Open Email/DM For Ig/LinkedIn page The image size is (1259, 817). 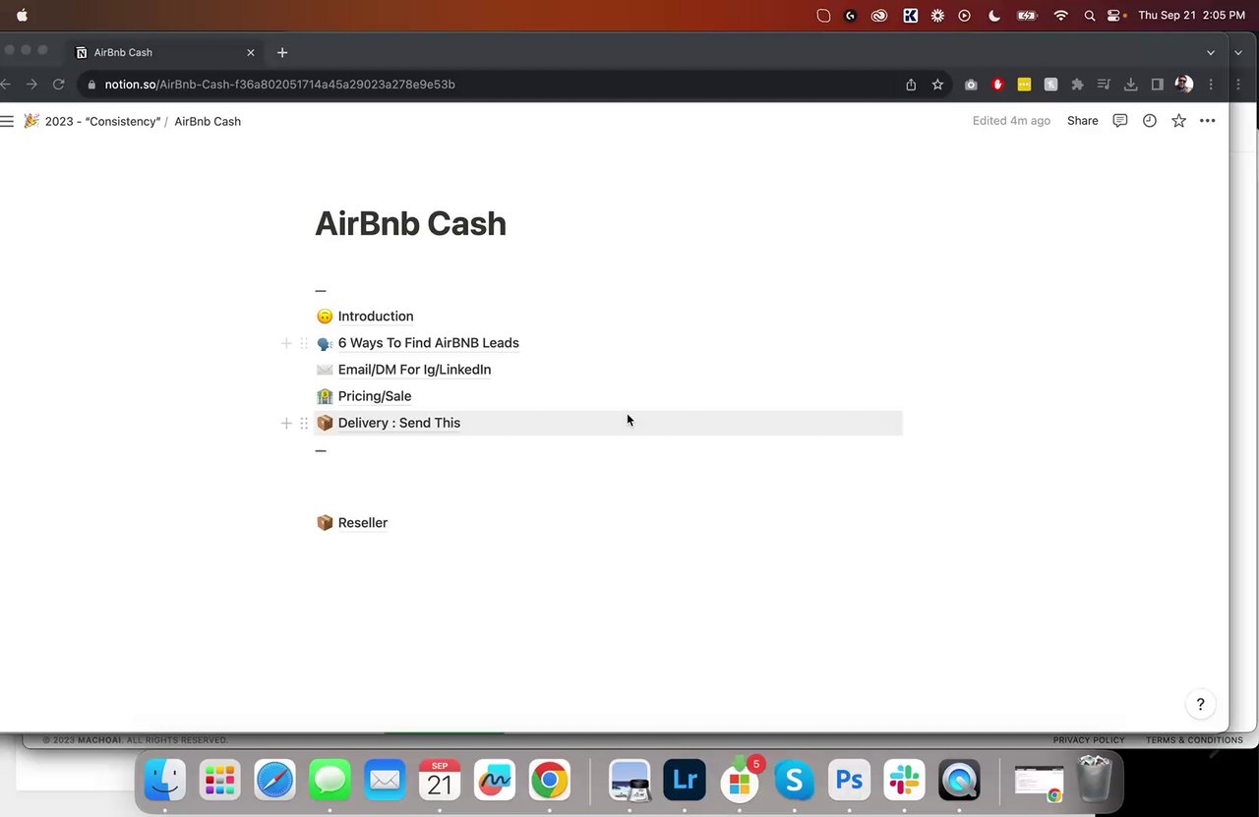point(414,370)
